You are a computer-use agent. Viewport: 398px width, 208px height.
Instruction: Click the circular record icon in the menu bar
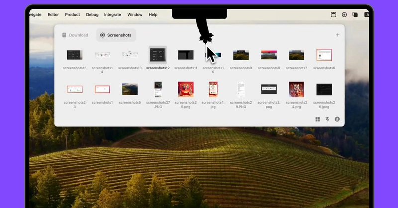tap(344, 15)
